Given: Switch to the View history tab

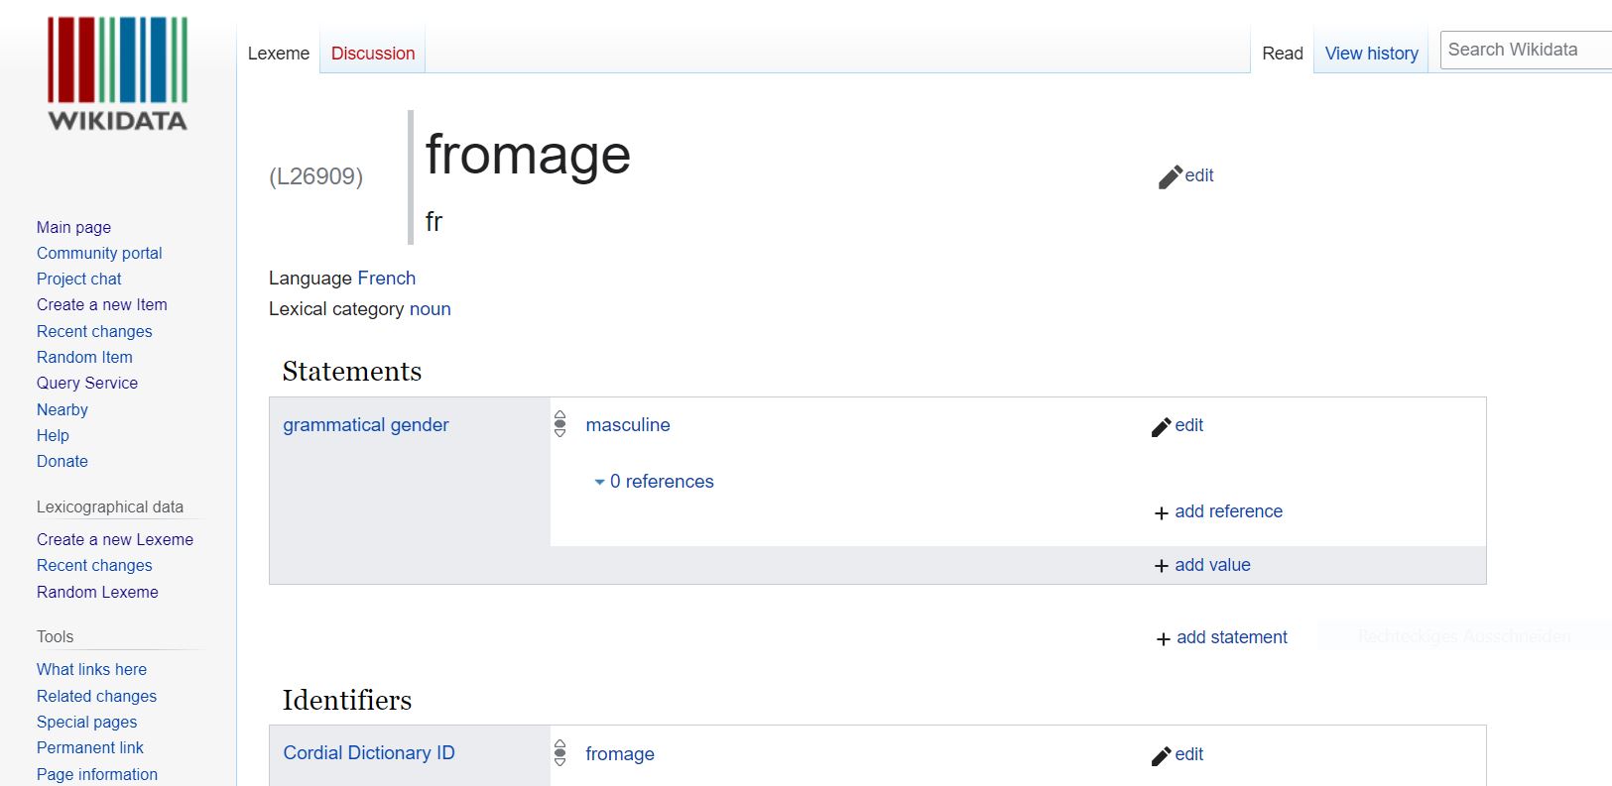Looking at the screenshot, I should point(1371,54).
